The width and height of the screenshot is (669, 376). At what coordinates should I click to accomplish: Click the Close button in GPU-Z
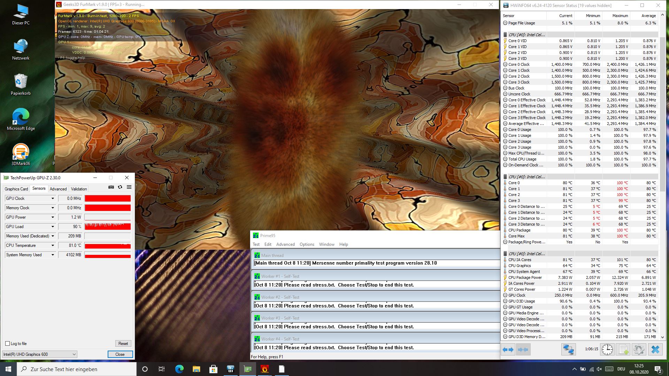click(120, 354)
